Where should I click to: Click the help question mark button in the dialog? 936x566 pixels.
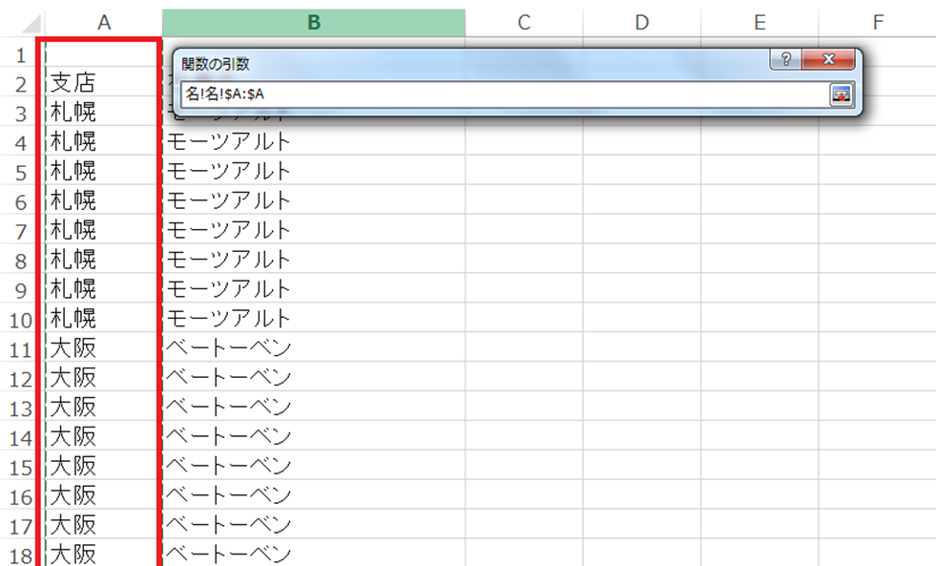pyautogui.click(x=785, y=60)
